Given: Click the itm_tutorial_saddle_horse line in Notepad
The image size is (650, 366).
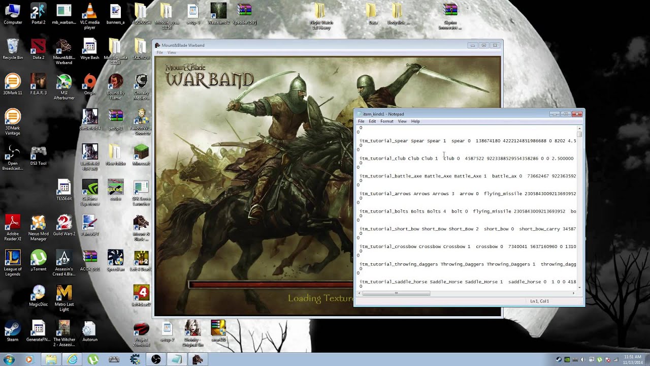Looking at the screenshot, I should 468,282.
